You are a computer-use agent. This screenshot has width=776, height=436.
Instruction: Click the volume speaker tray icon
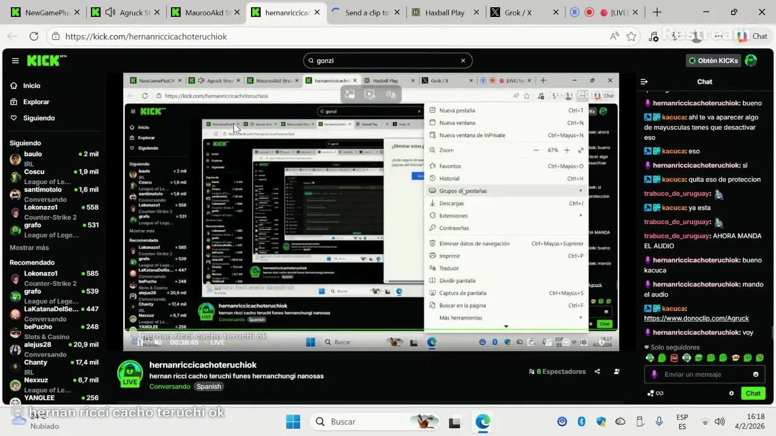coord(720,421)
